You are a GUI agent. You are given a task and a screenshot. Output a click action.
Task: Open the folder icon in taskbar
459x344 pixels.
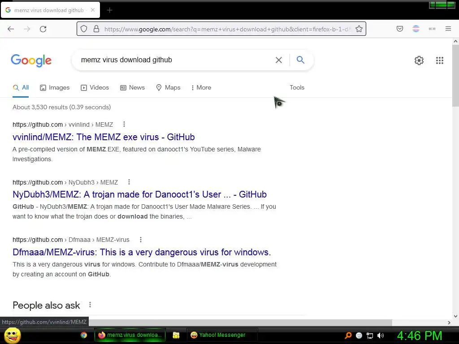coord(176,335)
